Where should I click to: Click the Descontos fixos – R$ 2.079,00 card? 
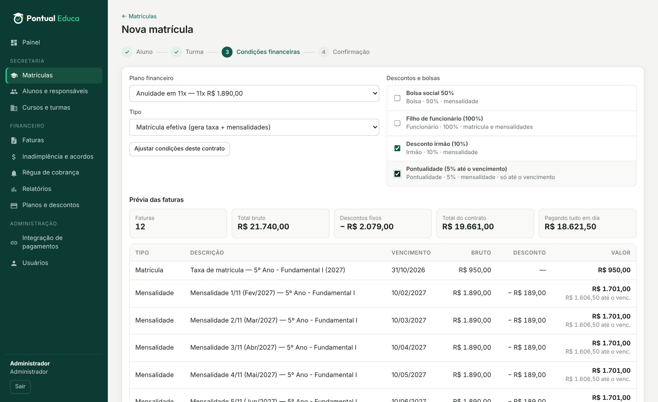pos(383,223)
